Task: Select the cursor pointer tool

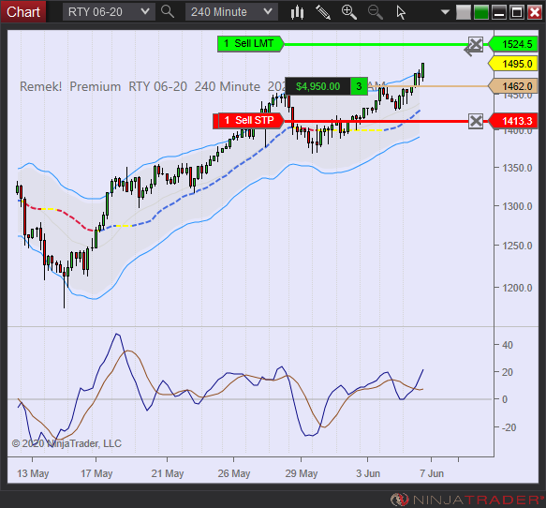Action: [x=401, y=12]
